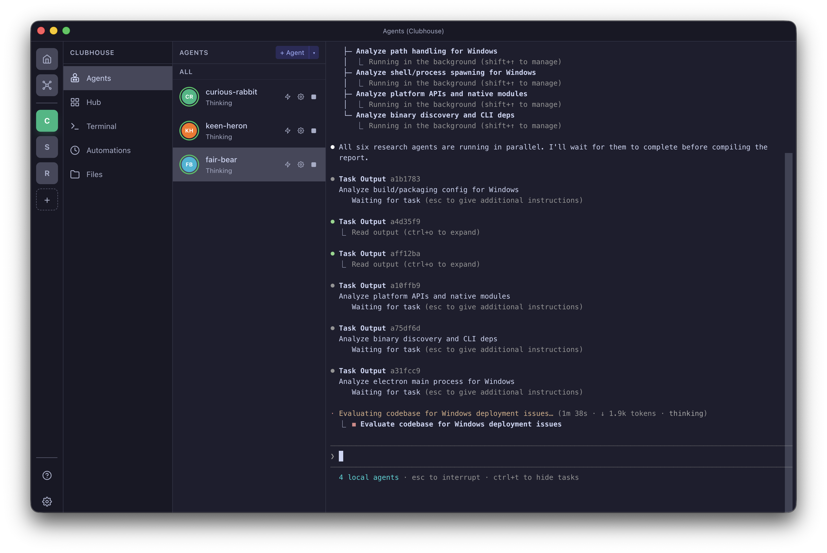The width and height of the screenshot is (827, 553).
Task: Open the network graph icon in rail
Action: click(x=47, y=85)
